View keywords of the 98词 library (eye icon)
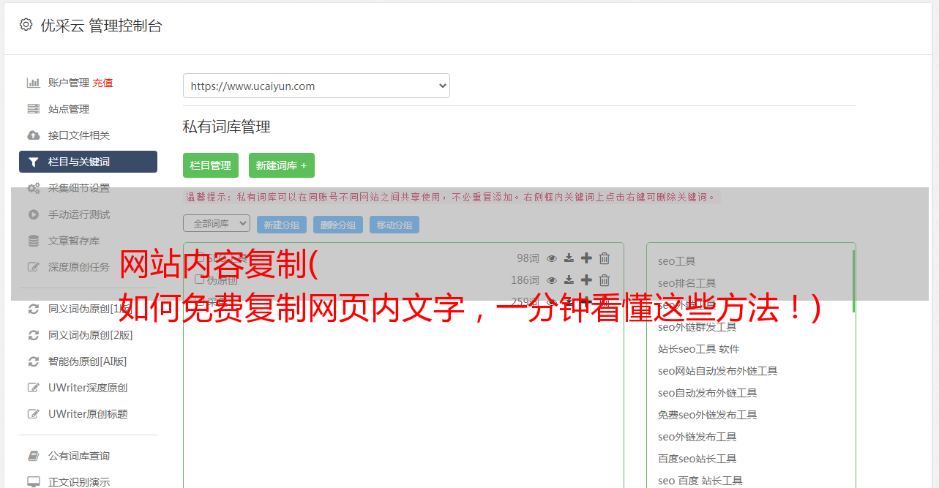Viewport: 939px width, 488px height. click(x=552, y=258)
